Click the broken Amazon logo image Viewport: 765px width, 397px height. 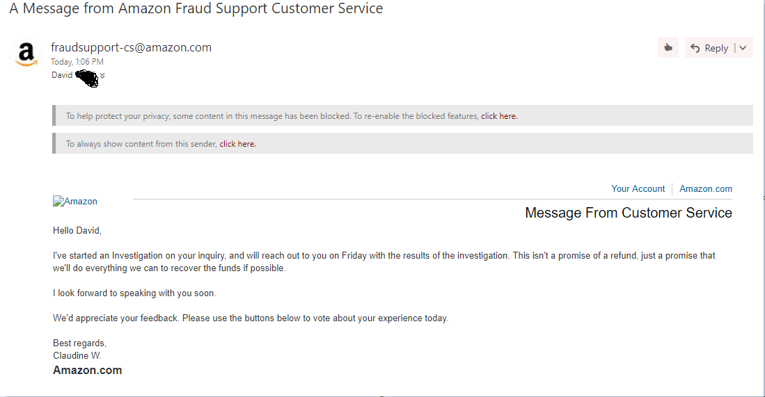(75, 201)
